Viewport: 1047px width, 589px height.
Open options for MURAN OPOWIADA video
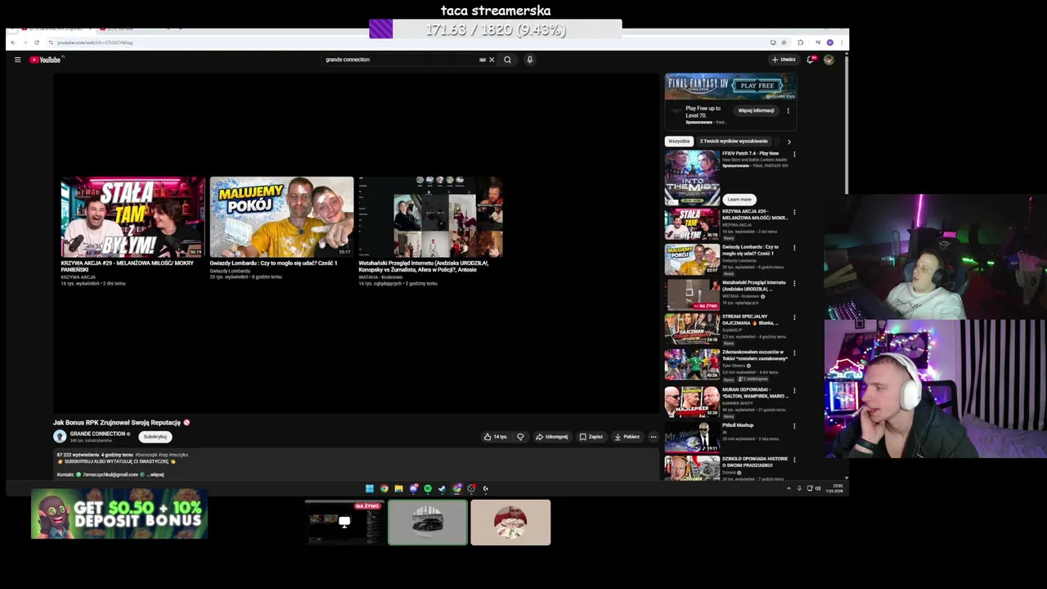793,391
